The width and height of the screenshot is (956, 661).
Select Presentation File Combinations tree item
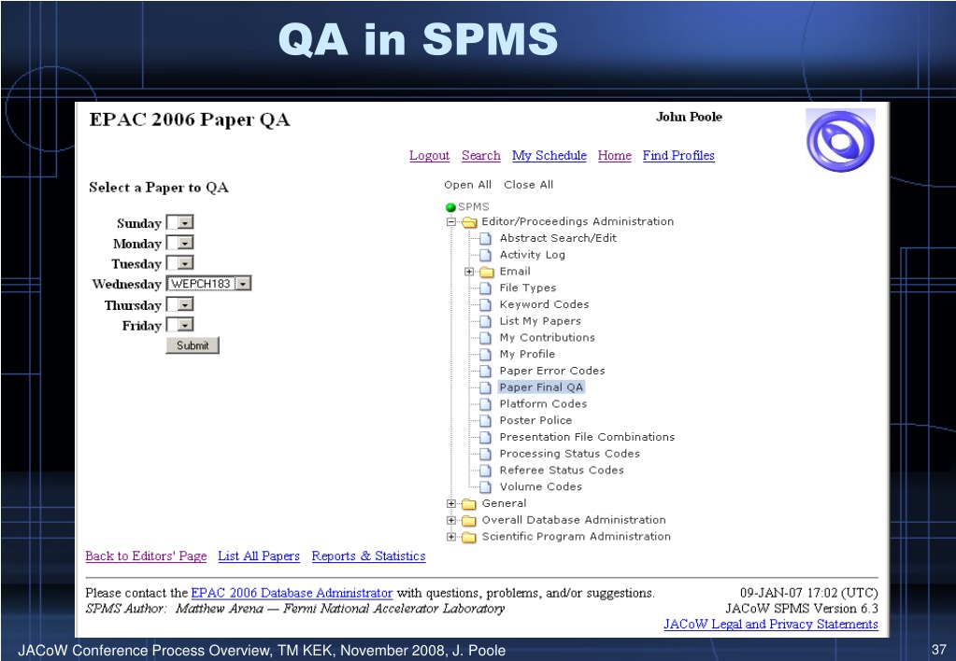tap(587, 437)
